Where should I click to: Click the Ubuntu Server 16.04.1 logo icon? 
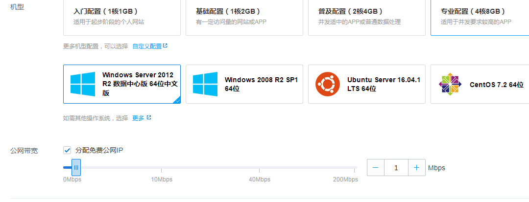[x=327, y=84]
